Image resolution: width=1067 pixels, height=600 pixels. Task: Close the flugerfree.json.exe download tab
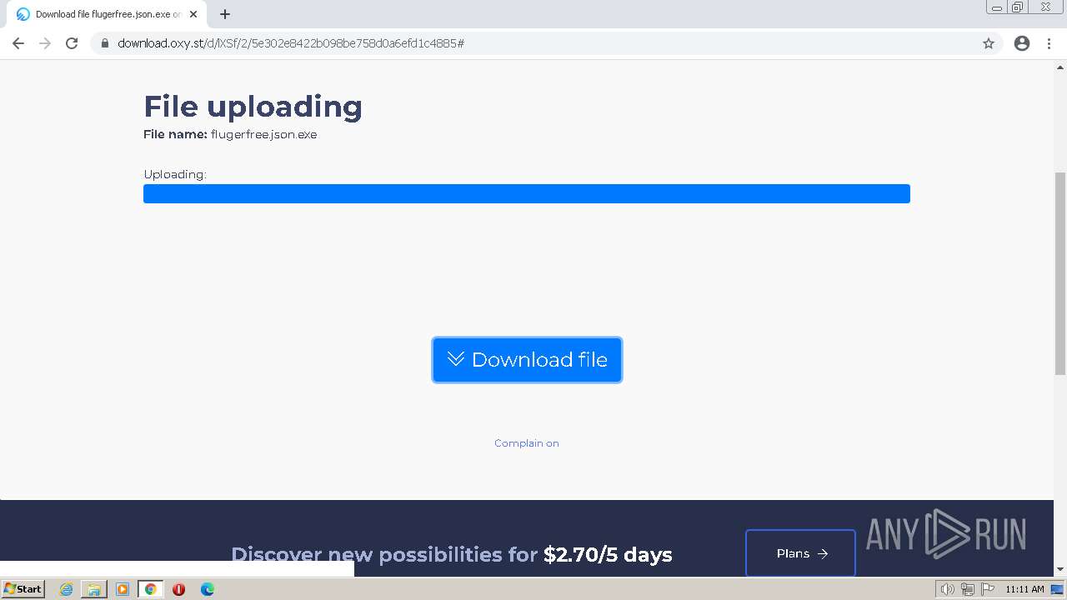point(193,14)
